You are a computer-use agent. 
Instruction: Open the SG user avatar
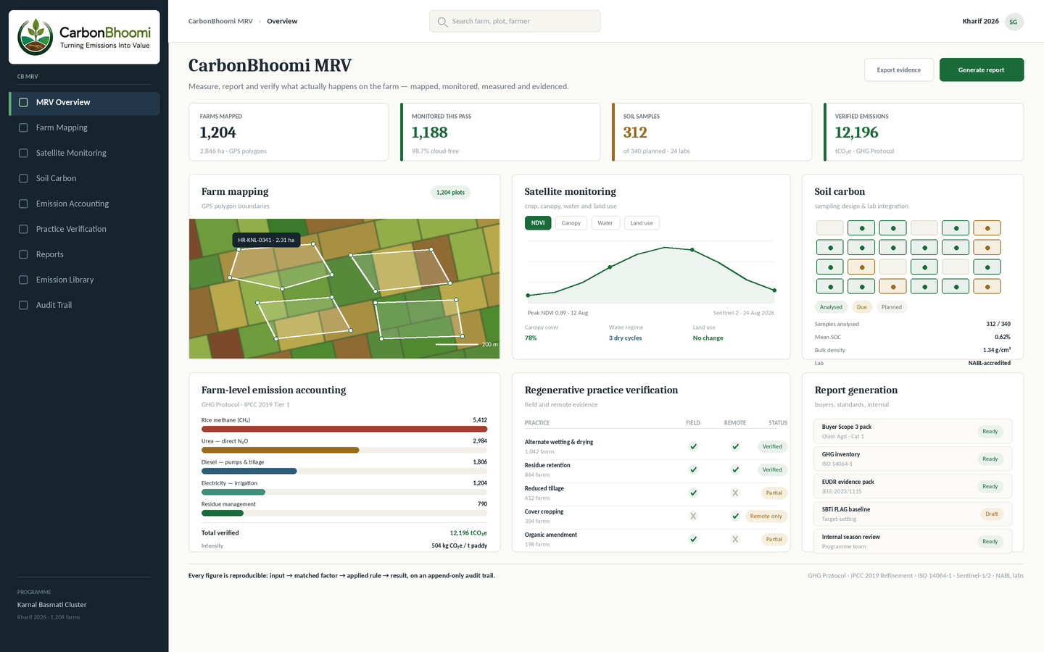coord(1014,22)
